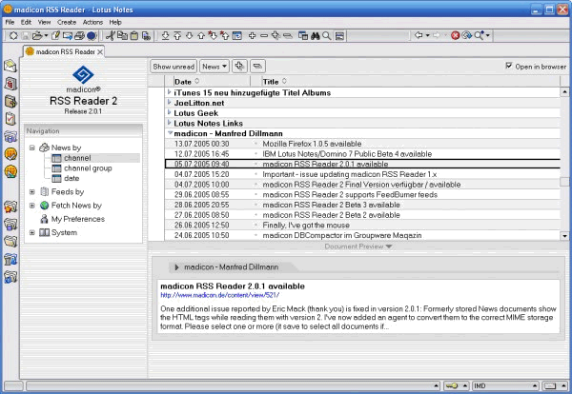Click the send/forward envelope toolbar icon
The image size is (572, 394).
click(x=68, y=35)
